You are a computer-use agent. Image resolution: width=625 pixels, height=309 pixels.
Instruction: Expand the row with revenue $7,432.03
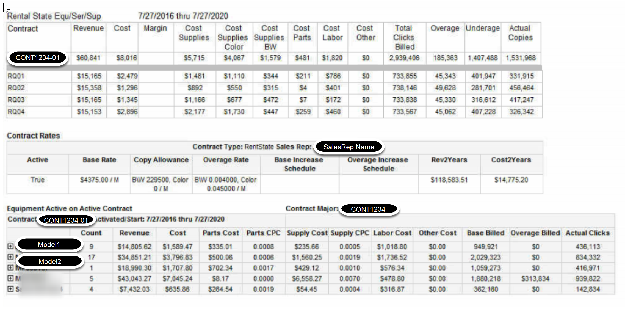(10, 289)
